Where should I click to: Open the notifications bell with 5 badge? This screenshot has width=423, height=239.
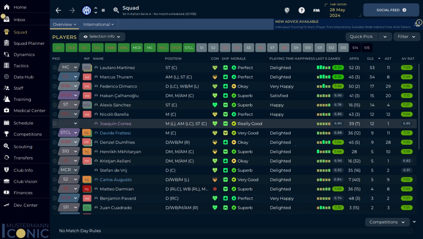pyautogui.click(x=417, y=24)
